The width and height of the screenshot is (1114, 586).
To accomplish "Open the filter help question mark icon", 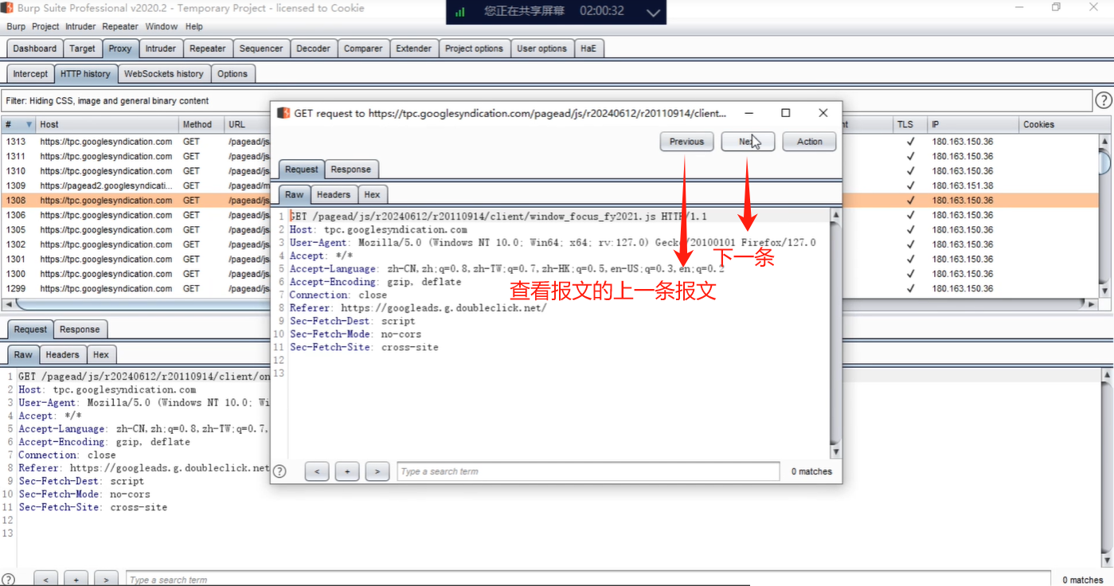I will click(1103, 101).
